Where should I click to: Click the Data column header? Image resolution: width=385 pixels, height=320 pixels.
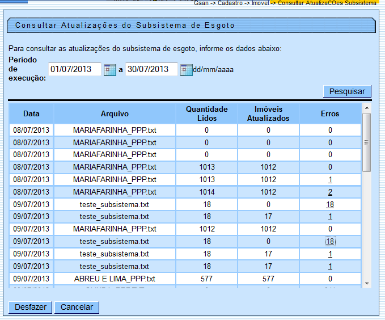point(31,113)
